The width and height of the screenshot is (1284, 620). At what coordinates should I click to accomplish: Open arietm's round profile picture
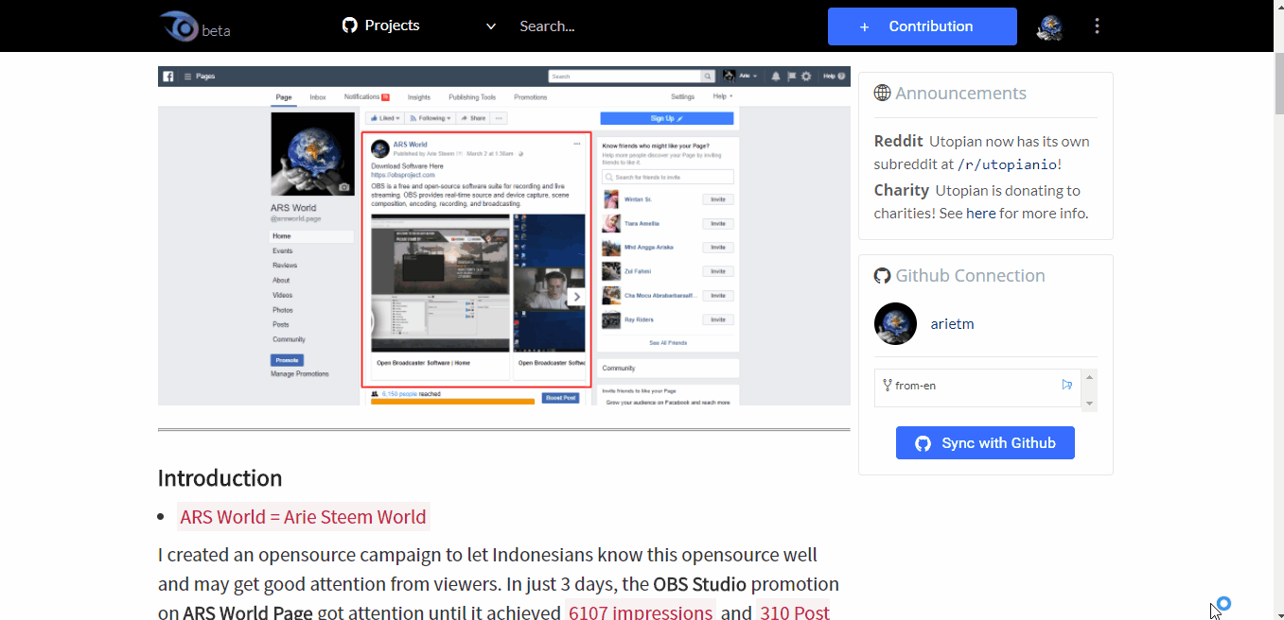895,324
